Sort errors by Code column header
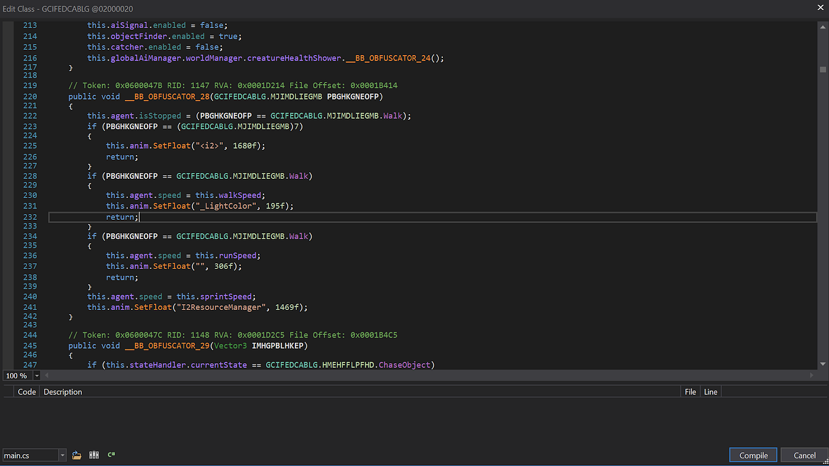The width and height of the screenshot is (829, 466). pyautogui.click(x=27, y=391)
